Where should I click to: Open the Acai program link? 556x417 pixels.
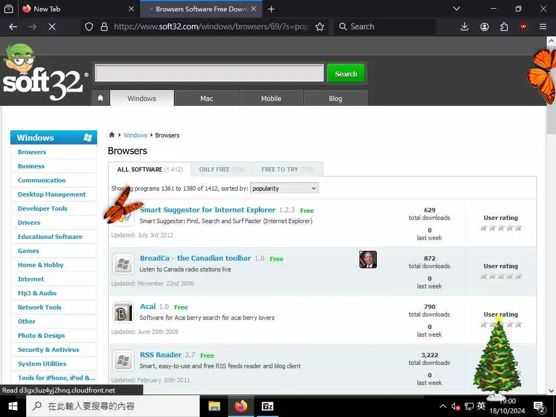pos(148,306)
